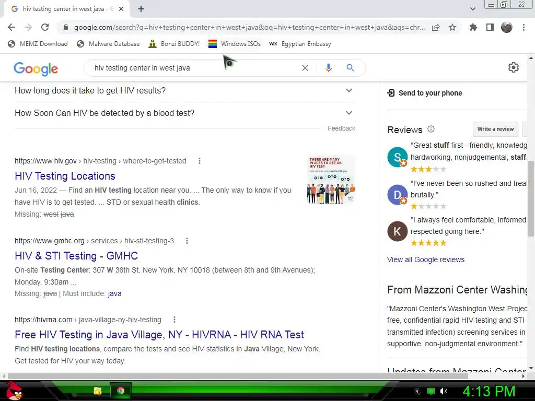Open HIV Testing Locations result

pyautogui.click(x=65, y=176)
